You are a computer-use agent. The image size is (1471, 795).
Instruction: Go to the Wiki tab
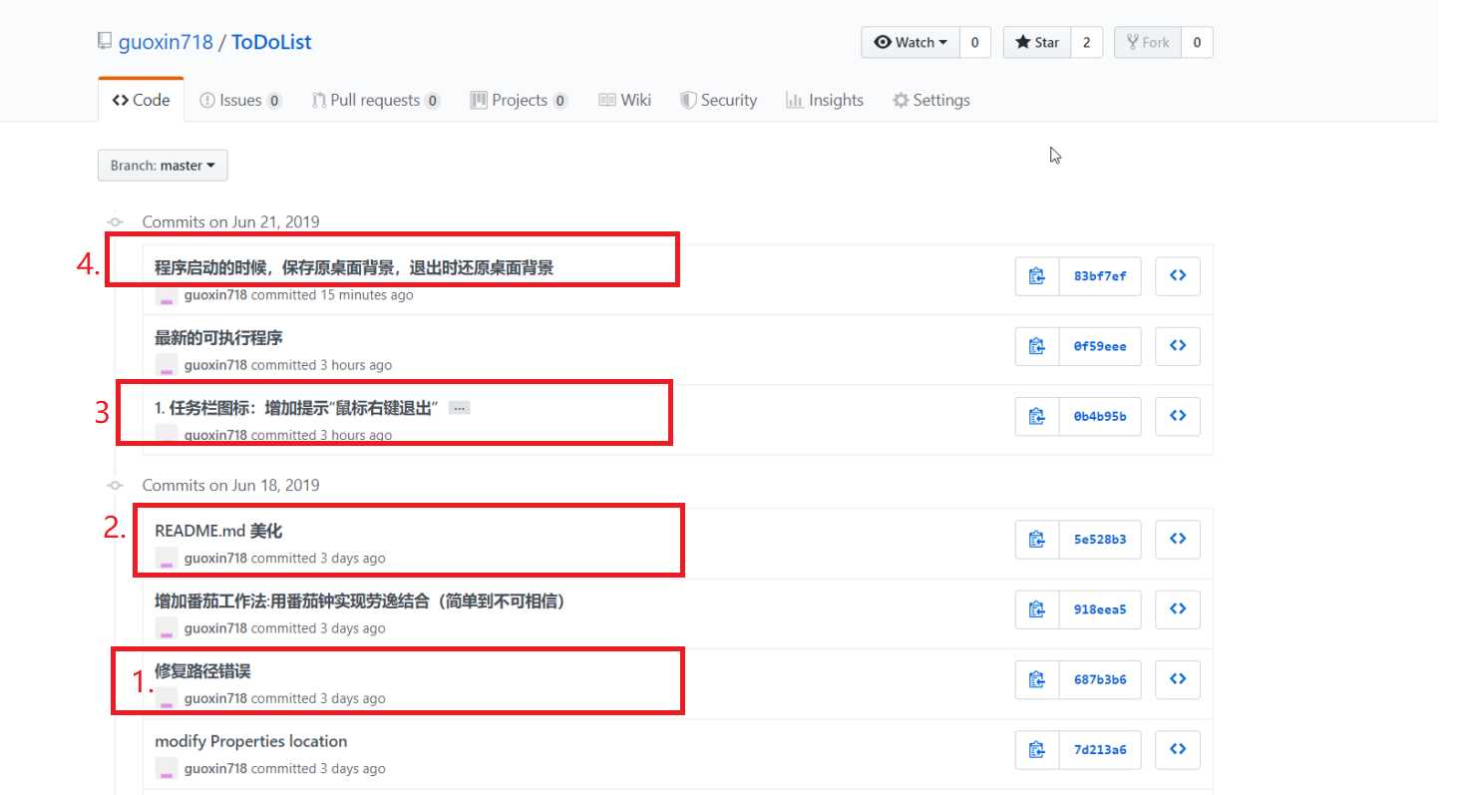click(x=624, y=100)
